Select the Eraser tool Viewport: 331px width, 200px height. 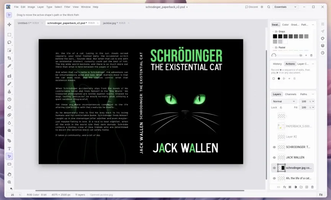coord(9,107)
